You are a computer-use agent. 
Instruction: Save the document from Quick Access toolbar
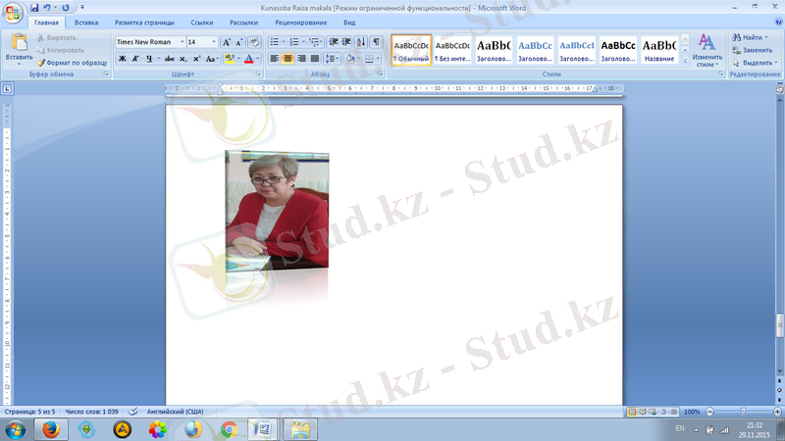pyautogui.click(x=35, y=7)
